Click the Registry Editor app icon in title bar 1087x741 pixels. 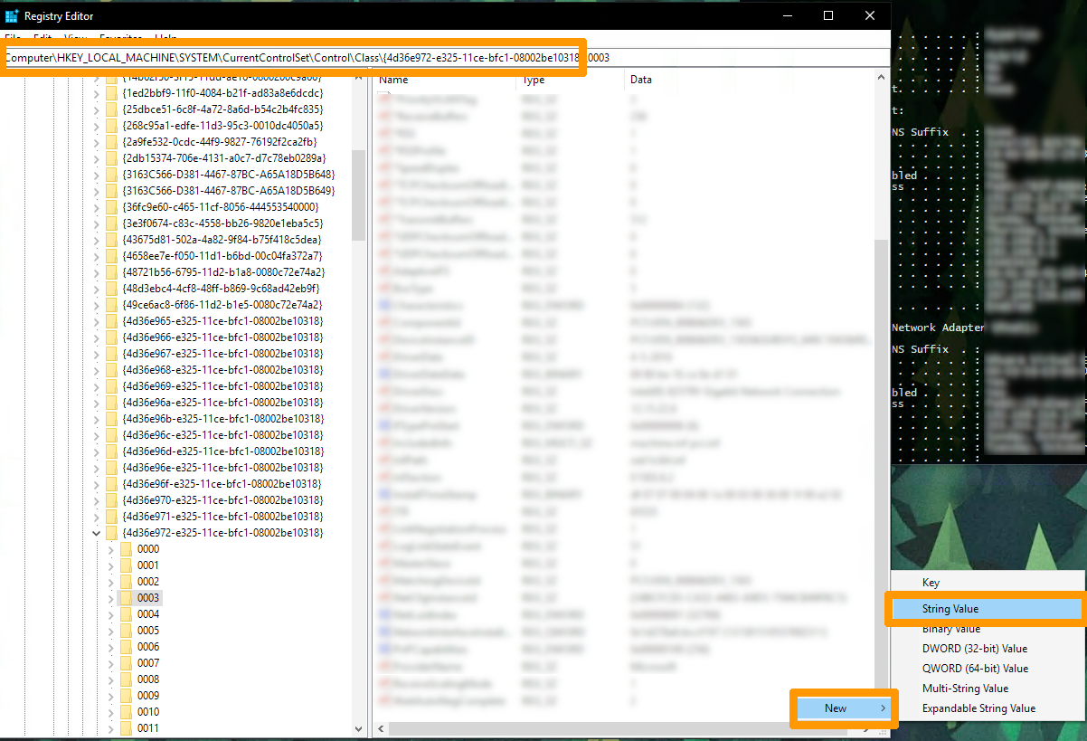pyautogui.click(x=12, y=15)
